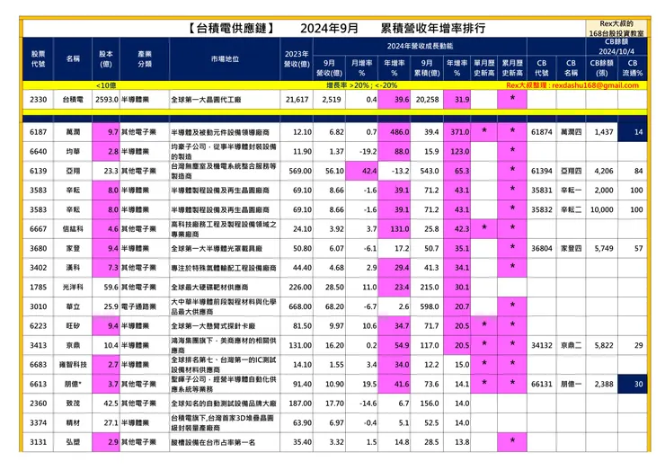Select the 371.0 cumulative growth cell
This screenshot has height=470, width=665.
tap(457, 132)
